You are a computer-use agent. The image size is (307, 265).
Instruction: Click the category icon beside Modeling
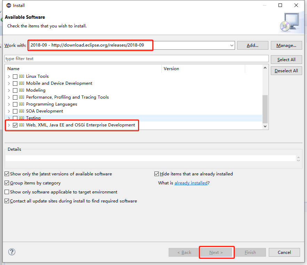[22, 90]
